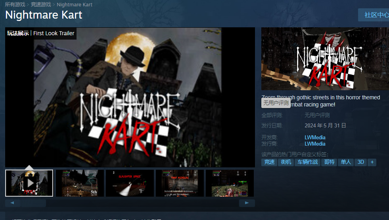Click the 全部评测 label
The image size is (389, 220).
272,115
